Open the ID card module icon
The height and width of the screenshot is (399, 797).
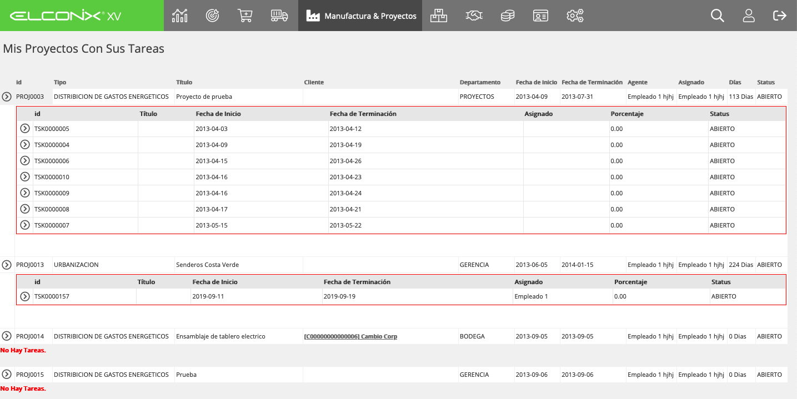540,16
